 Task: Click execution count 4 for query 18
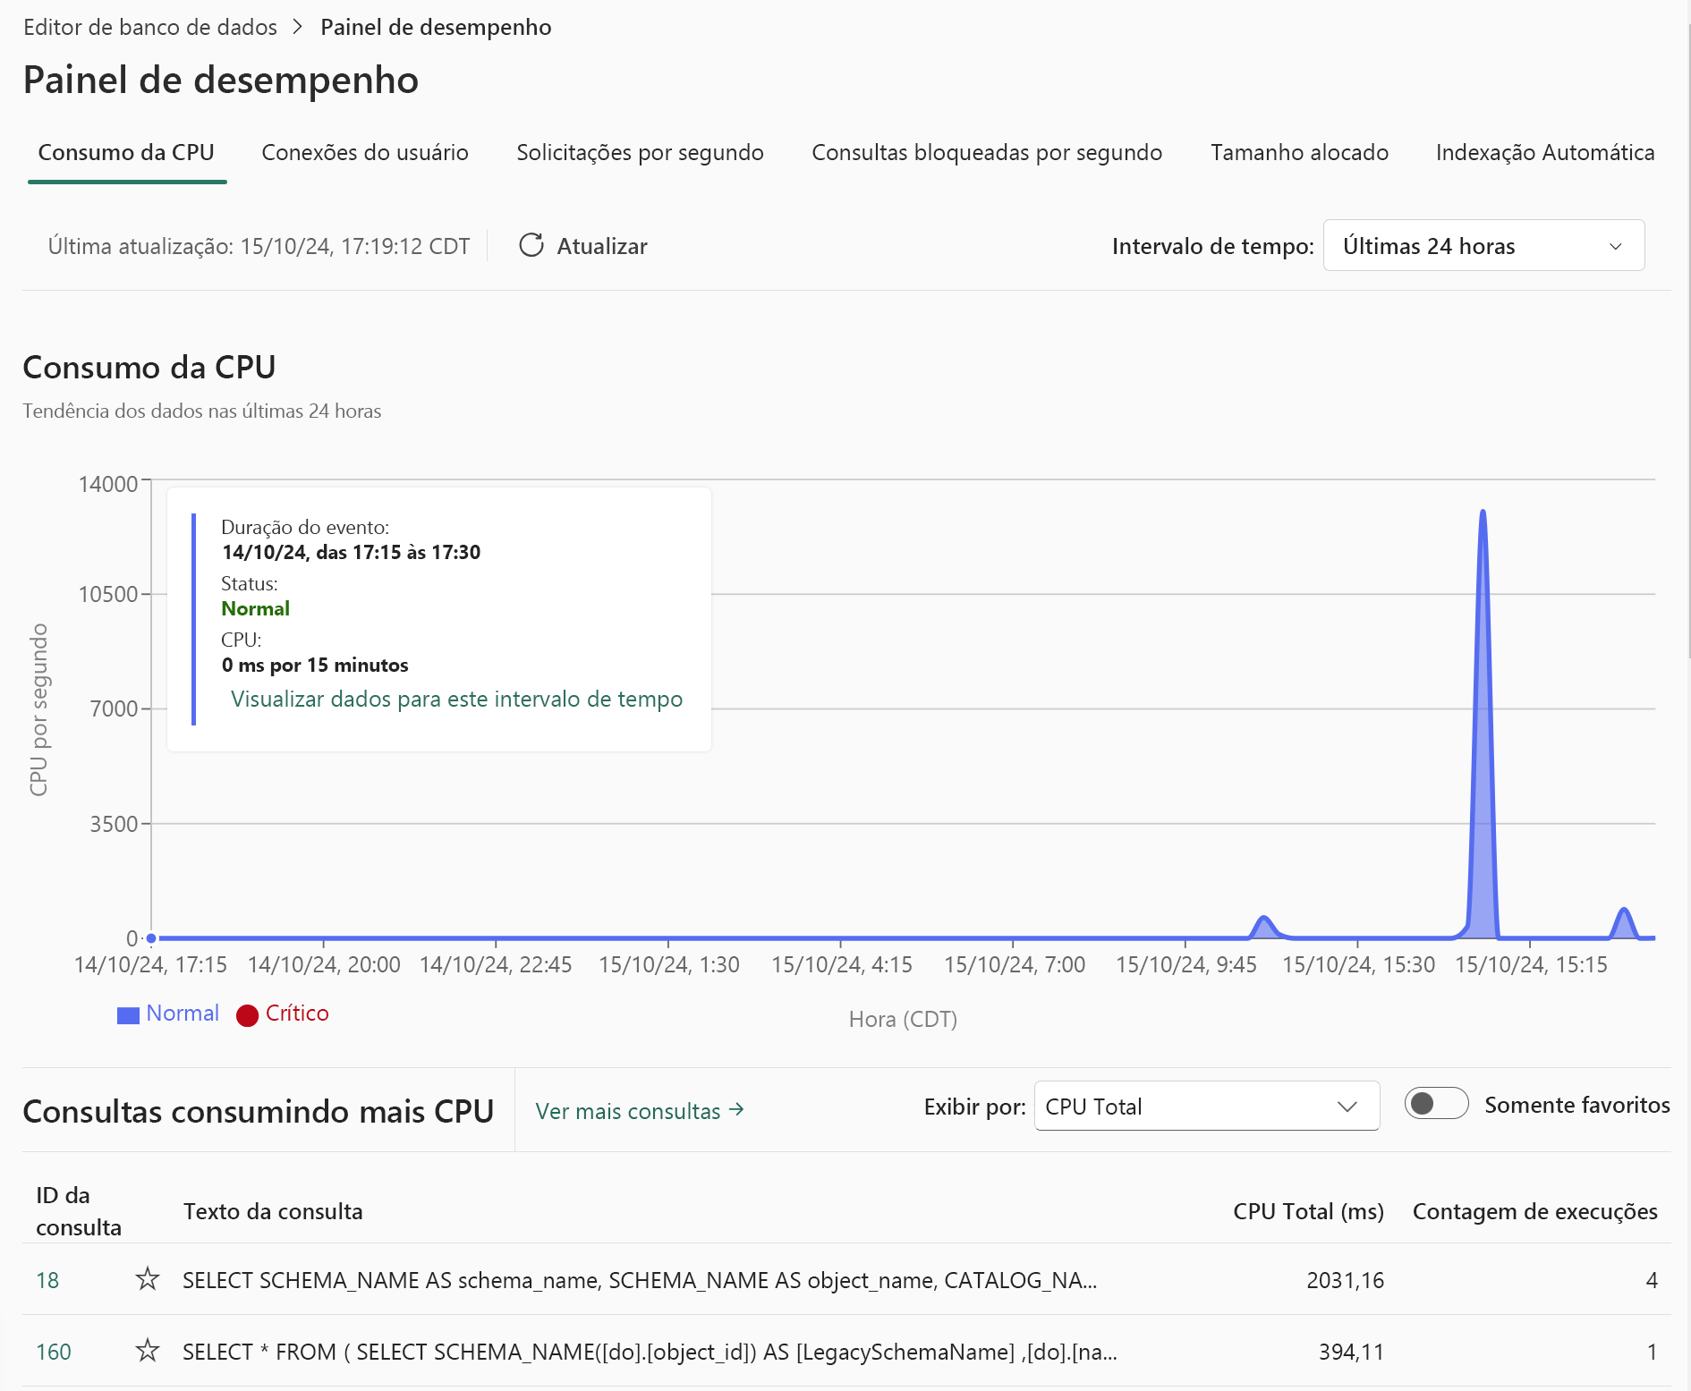tap(1652, 1280)
